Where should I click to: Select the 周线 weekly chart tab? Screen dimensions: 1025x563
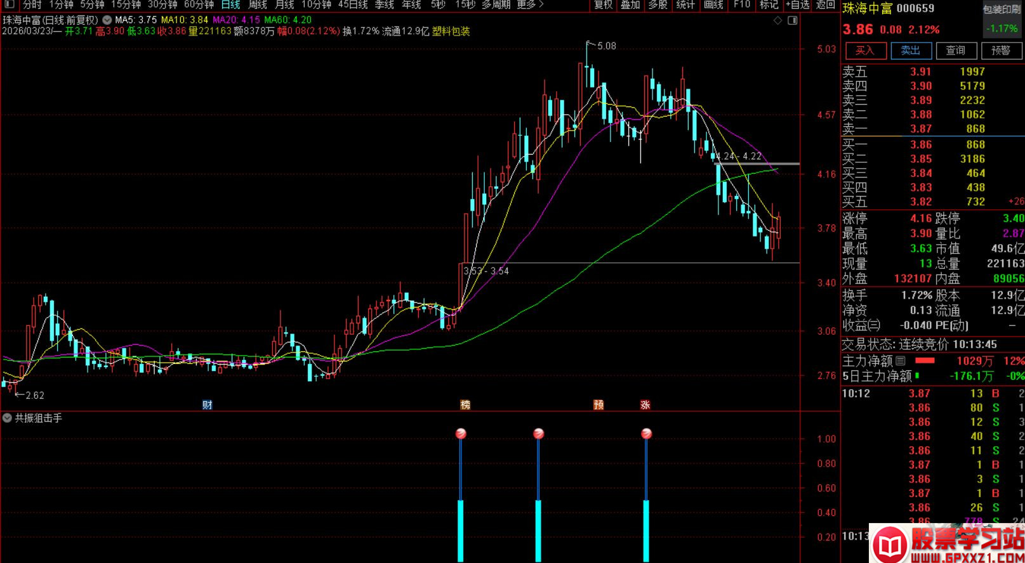coord(257,4)
